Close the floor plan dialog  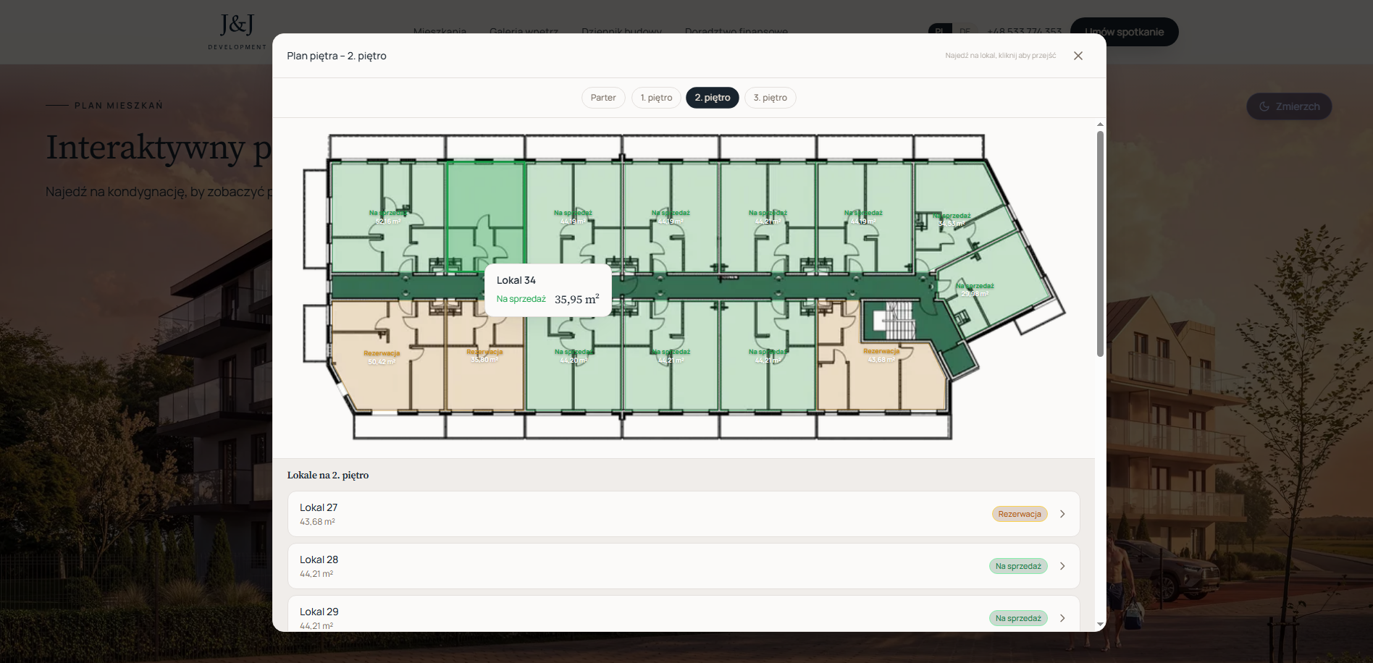(x=1078, y=56)
